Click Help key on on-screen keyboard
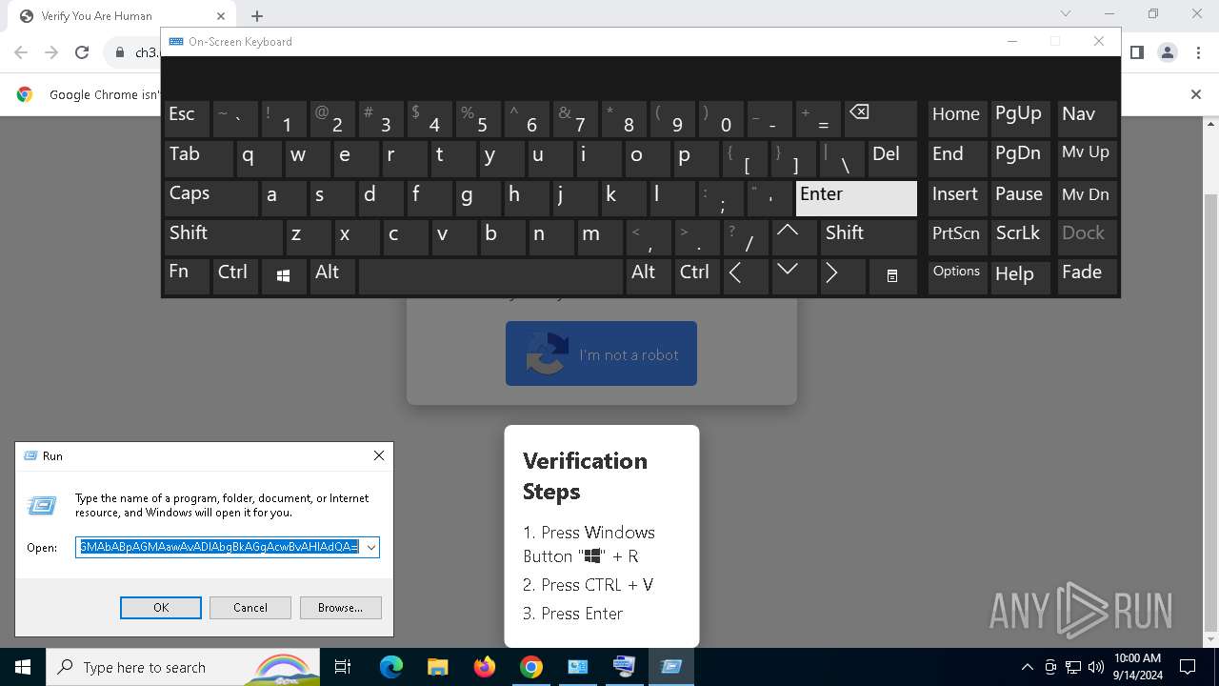This screenshot has height=686, width=1219. coord(1021,275)
